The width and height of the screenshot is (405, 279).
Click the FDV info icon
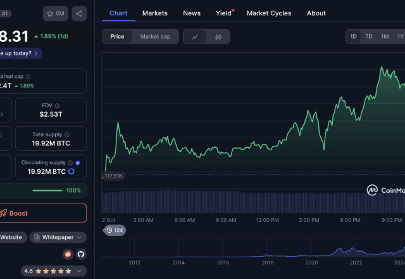(57, 106)
